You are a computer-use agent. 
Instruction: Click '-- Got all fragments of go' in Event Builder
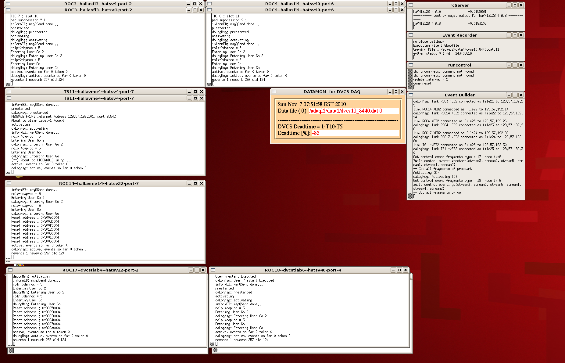pos(437,192)
